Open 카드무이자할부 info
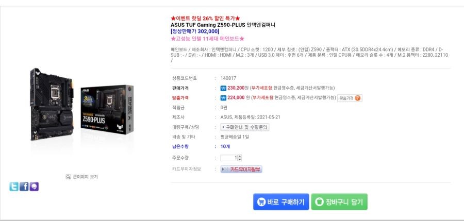Viewport: 464px width, 221px height. 241,169
